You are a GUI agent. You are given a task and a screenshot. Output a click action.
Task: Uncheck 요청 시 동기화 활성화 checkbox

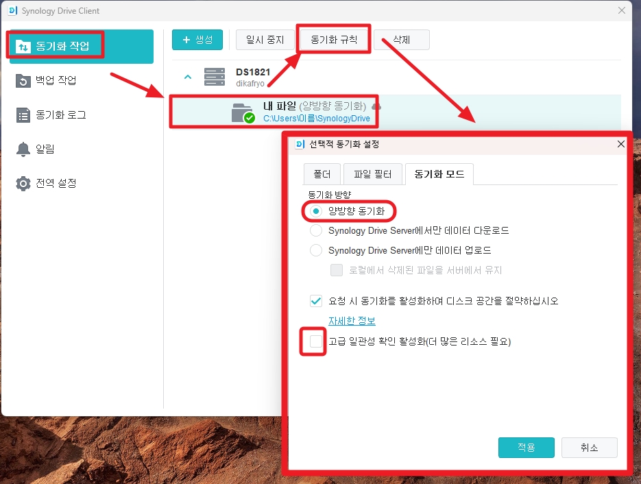316,300
